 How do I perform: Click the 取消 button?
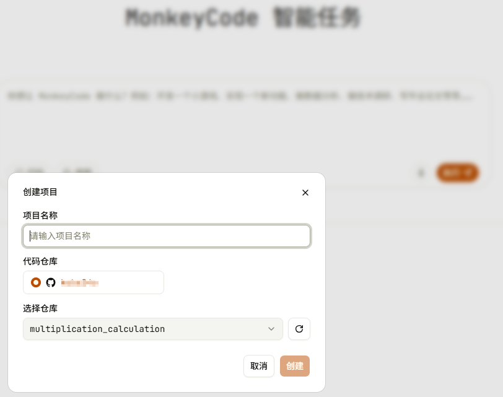point(258,366)
